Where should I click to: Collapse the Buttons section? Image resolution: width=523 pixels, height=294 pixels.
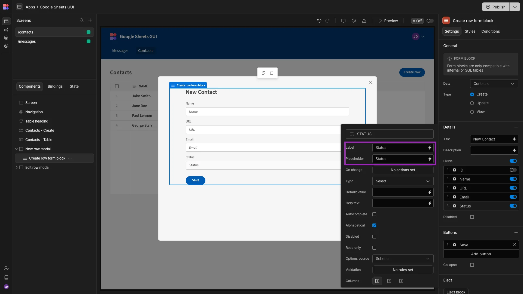pyautogui.click(x=516, y=232)
